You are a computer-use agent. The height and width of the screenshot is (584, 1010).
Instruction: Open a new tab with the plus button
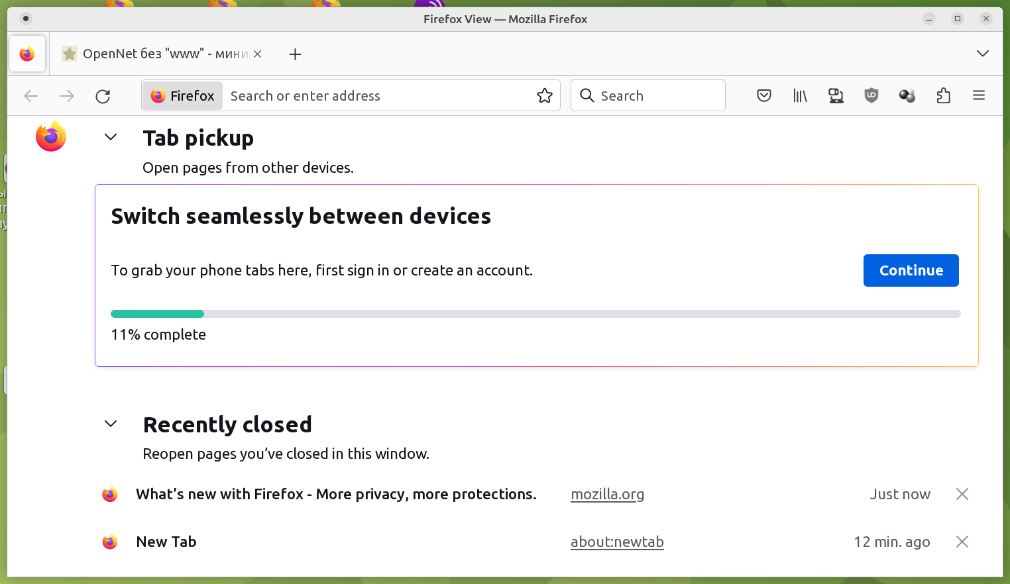pyautogui.click(x=296, y=54)
